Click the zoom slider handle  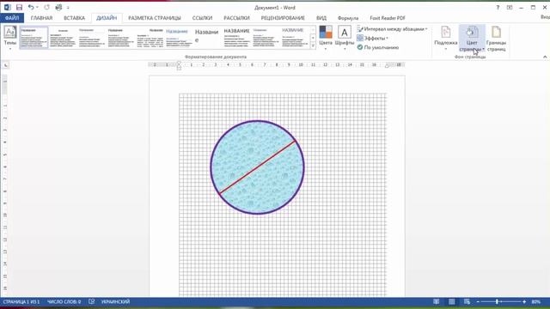coord(497,301)
